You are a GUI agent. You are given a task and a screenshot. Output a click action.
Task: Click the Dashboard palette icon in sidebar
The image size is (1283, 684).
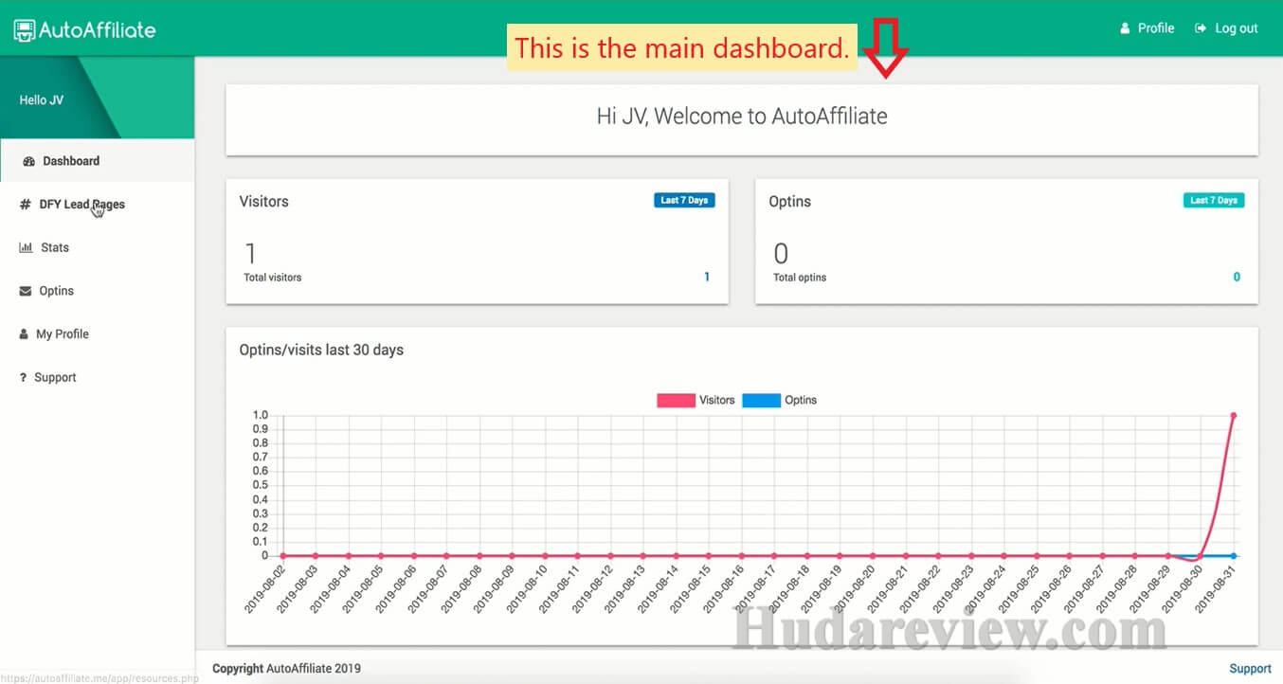pyautogui.click(x=28, y=161)
